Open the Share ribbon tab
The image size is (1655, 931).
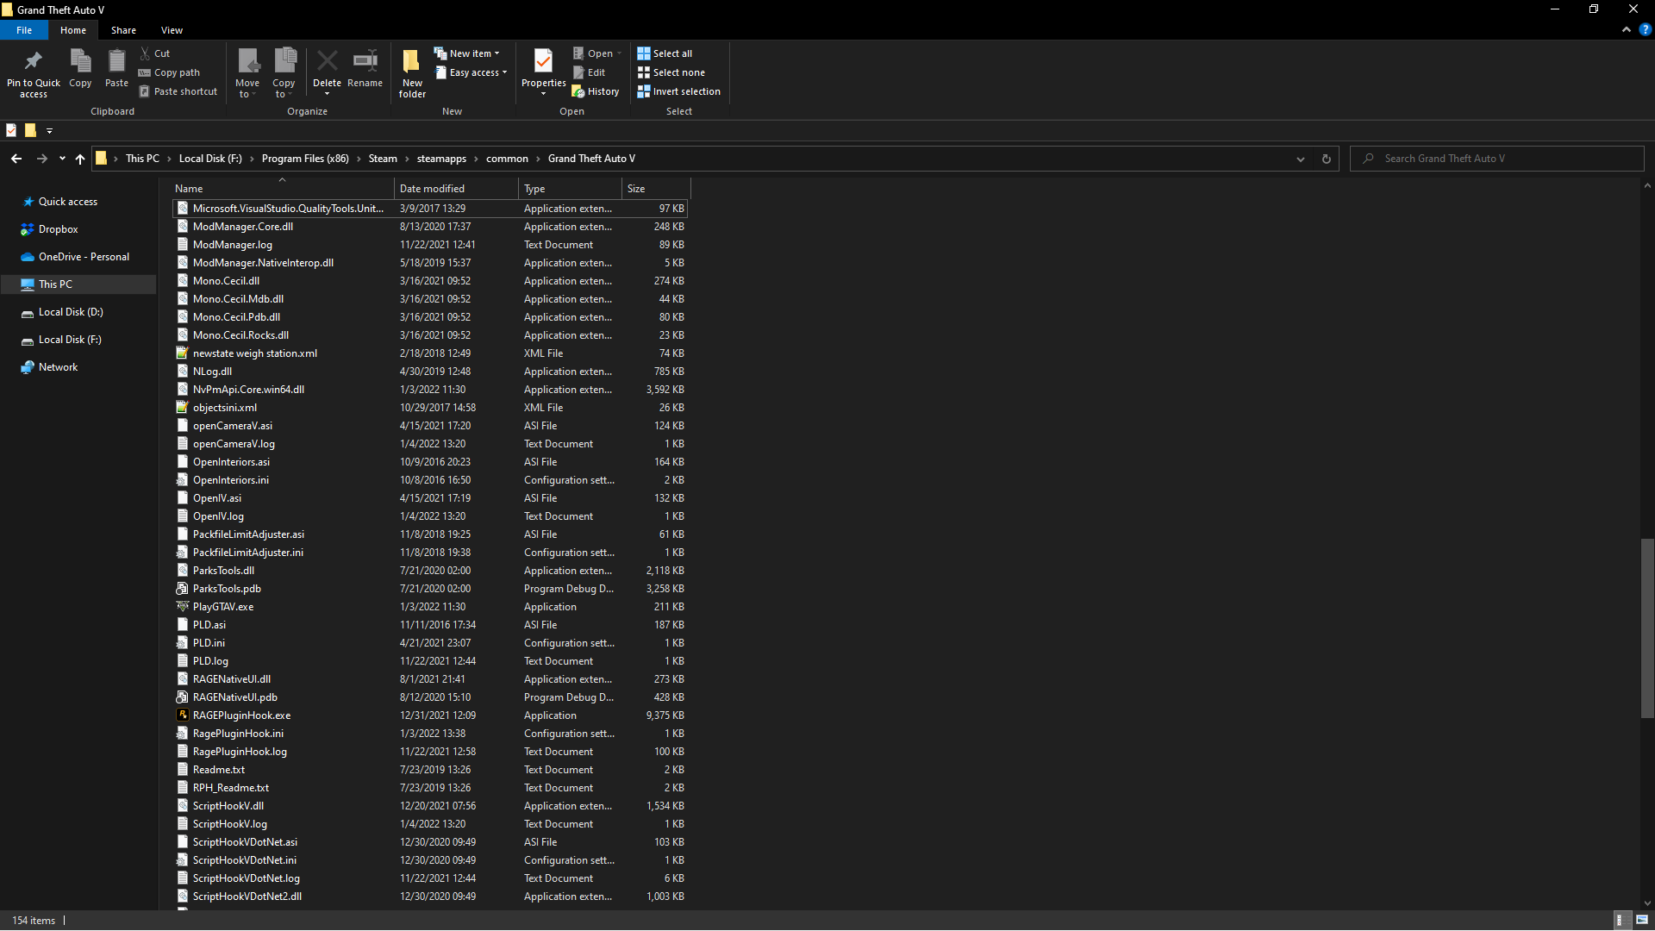(123, 30)
